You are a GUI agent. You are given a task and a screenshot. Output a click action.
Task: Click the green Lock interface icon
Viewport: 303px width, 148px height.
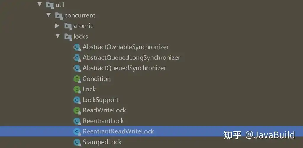click(77, 89)
